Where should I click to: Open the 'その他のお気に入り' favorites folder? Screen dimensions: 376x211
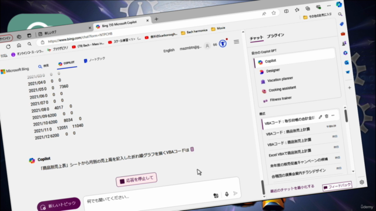tap(317, 16)
